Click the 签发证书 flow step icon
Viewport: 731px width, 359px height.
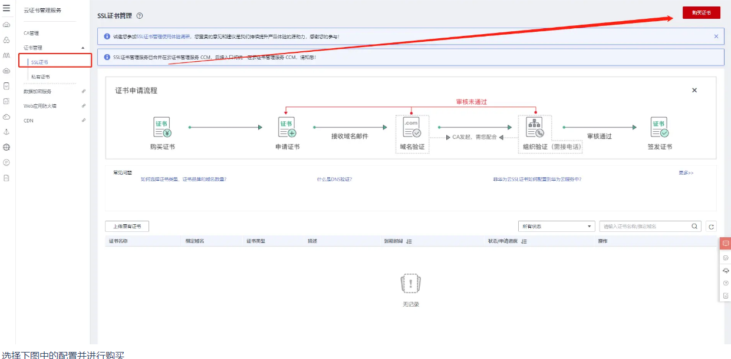pyautogui.click(x=660, y=127)
